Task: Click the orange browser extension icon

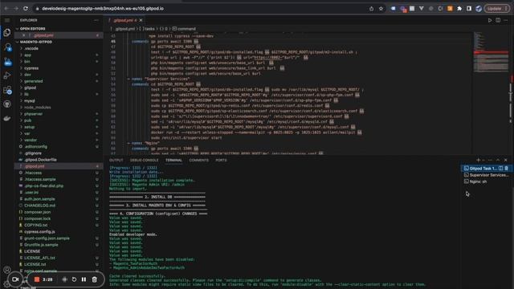Action: tap(450, 9)
